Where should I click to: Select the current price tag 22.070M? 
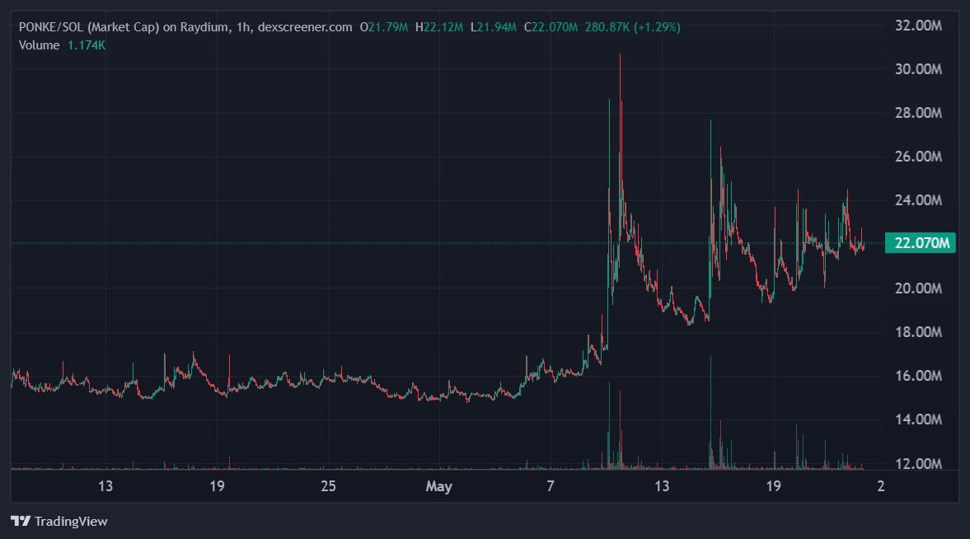coord(921,242)
